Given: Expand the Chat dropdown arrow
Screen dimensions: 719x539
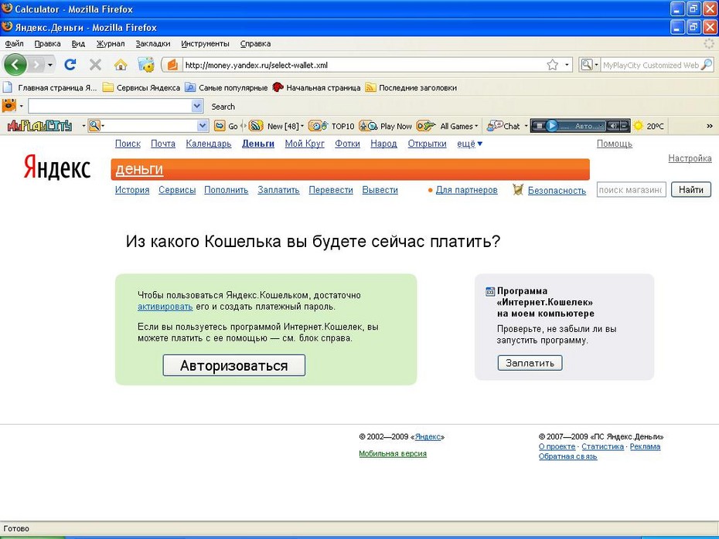Looking at the screenshot, I should point(526,126).
